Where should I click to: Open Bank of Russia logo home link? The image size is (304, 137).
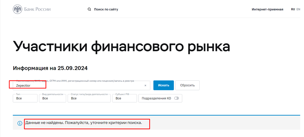32,9
